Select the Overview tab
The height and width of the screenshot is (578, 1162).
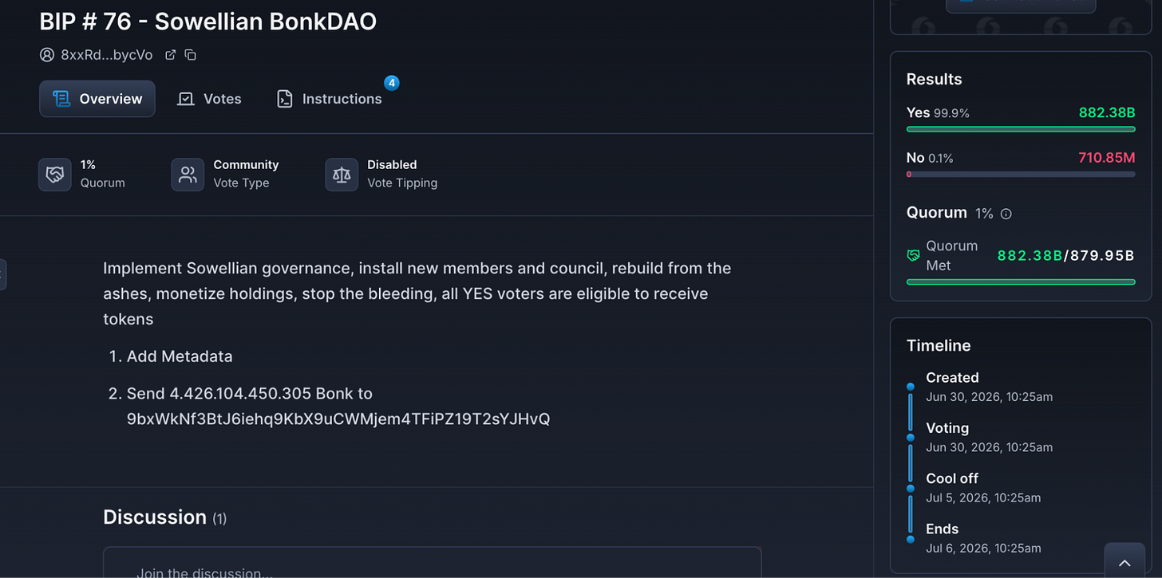[97, 99]
